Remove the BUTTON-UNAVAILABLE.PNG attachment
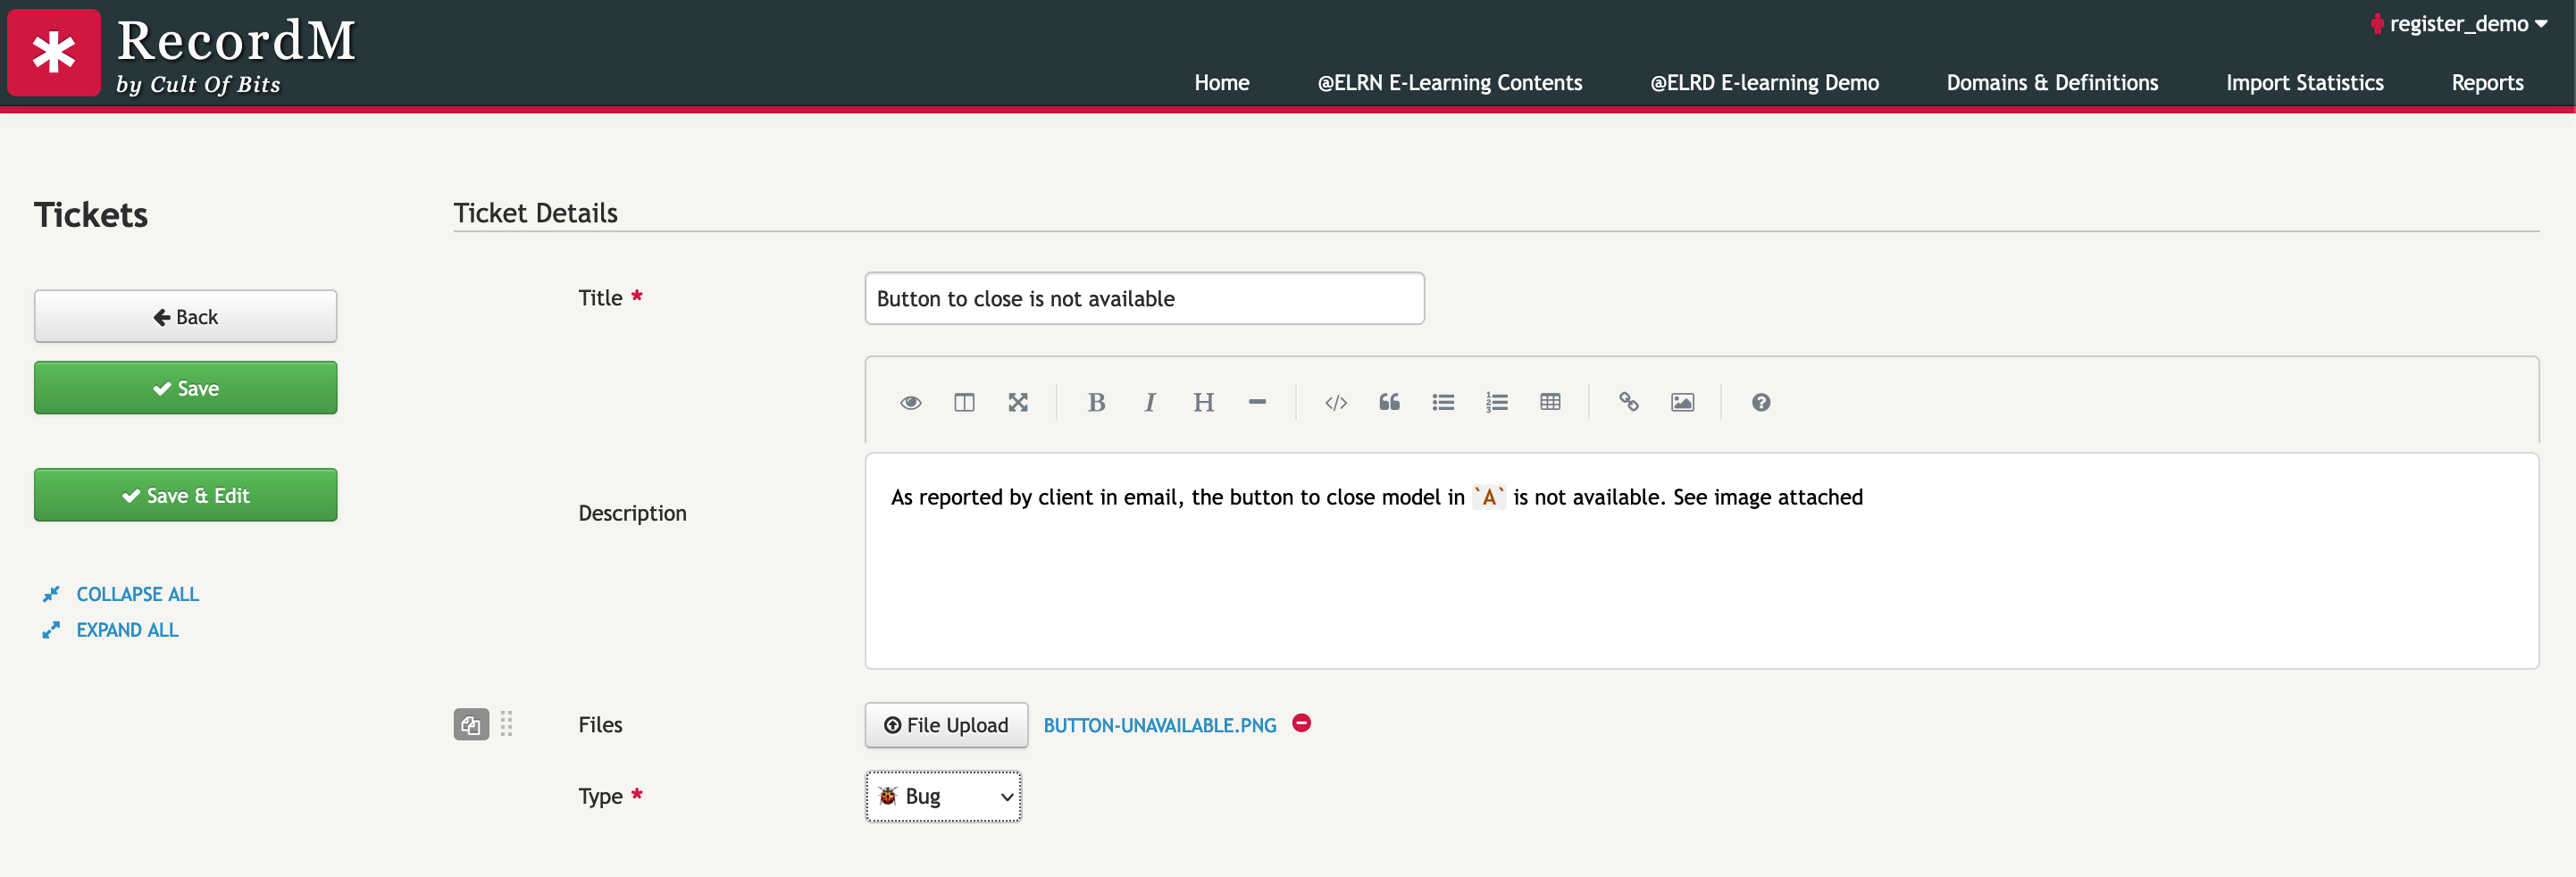Image resolution: width=2576 pixels, height=877 pixels. 1301,723
